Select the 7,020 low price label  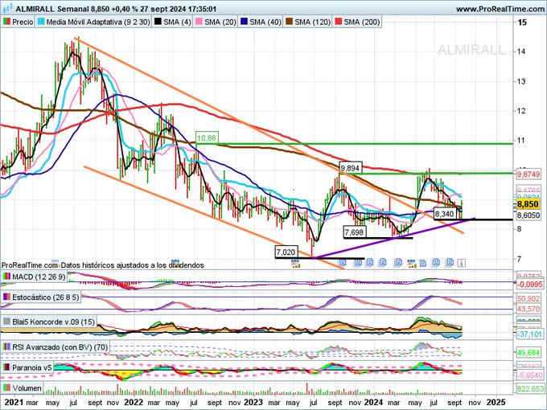(286, 252)
